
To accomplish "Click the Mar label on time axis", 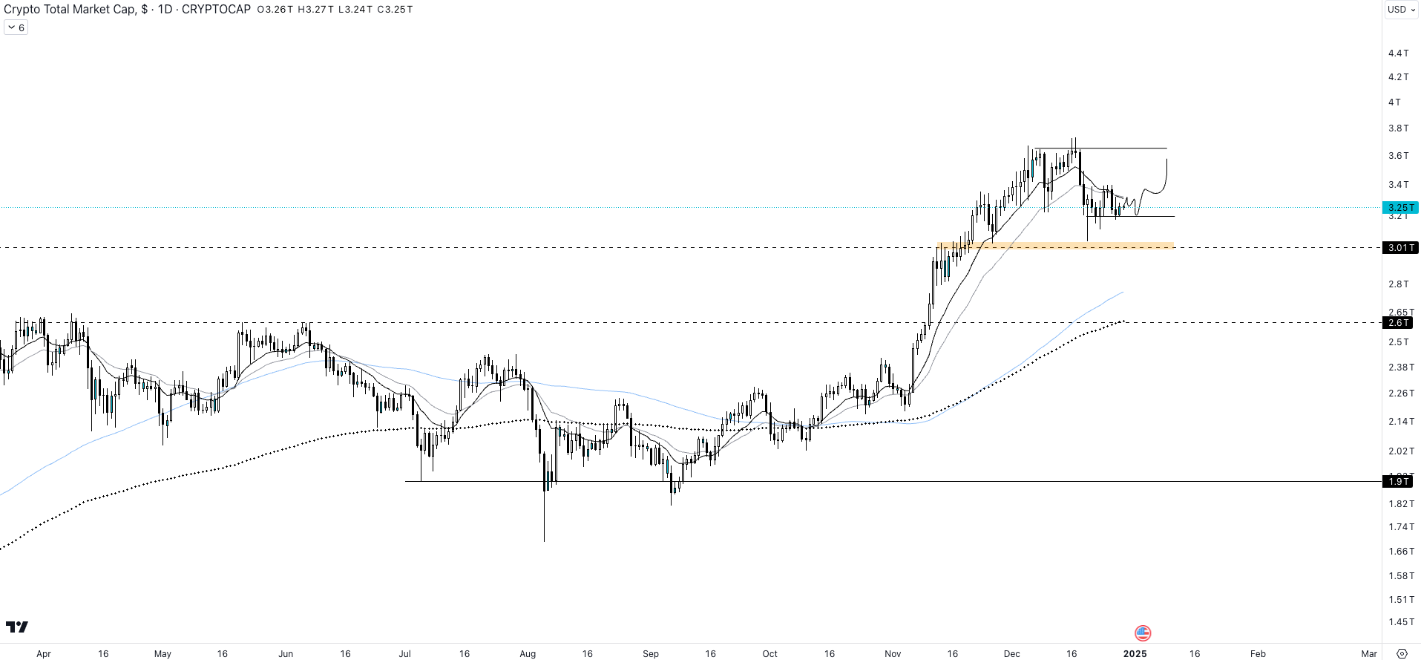I will tap(1369, 654).
